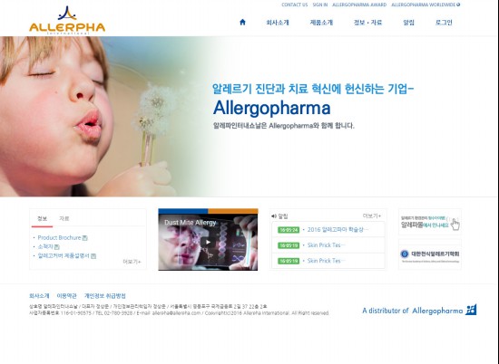Open the 알레파몰 banner with hand cursor
Viewport: 499px width, 364px height.
(x=430, y=222)
